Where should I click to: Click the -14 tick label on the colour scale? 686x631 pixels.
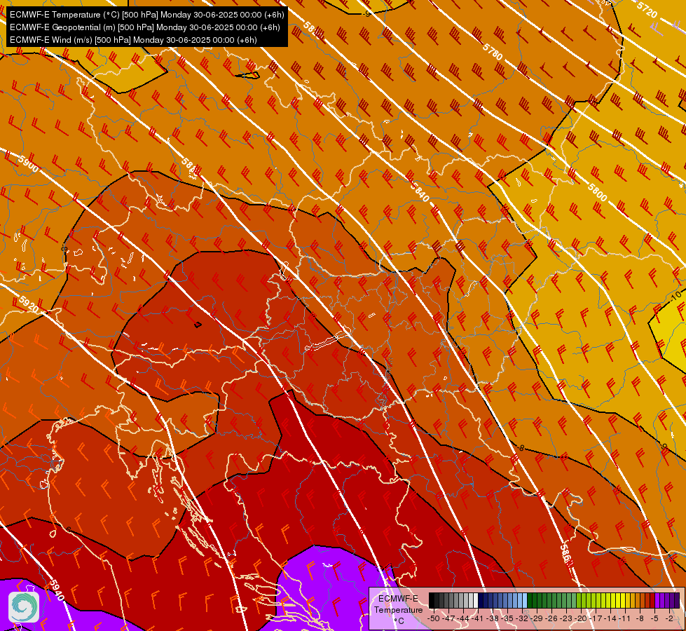pos(610,618)
